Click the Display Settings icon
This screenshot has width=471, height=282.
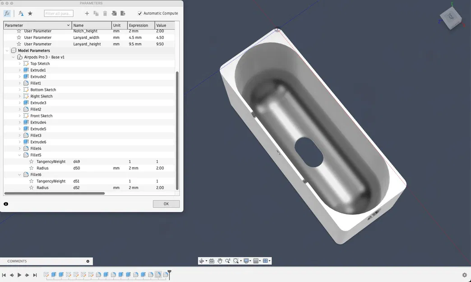[246, 261]
